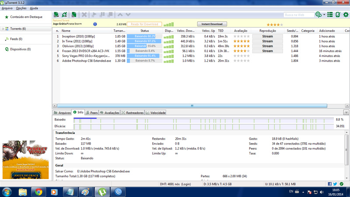The width and height of the screenshot is (350, 197).
Task: Select Conteúdo em Destaque in sidebar
Action: [x=26, y=17]
